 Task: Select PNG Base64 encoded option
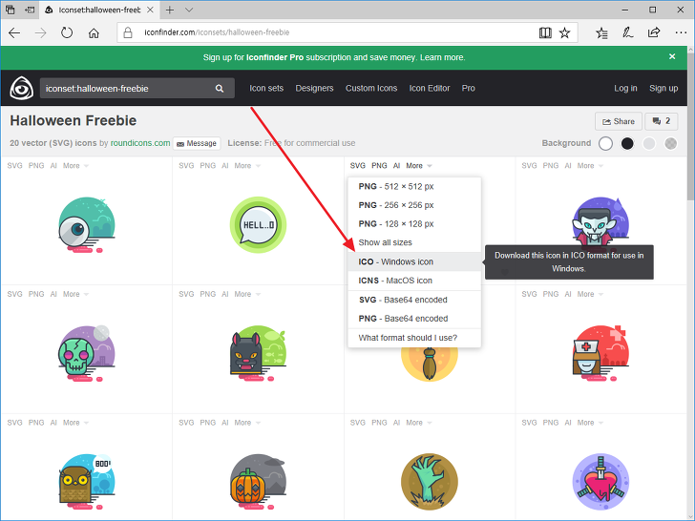point(414,319)
